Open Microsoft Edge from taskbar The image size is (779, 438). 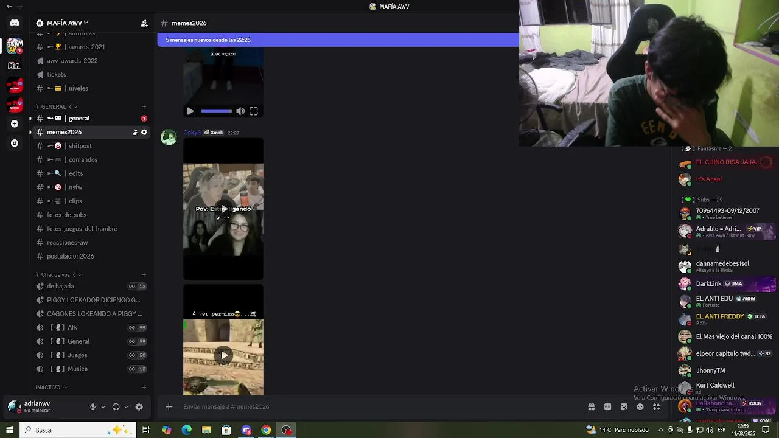tap(186, 430)
